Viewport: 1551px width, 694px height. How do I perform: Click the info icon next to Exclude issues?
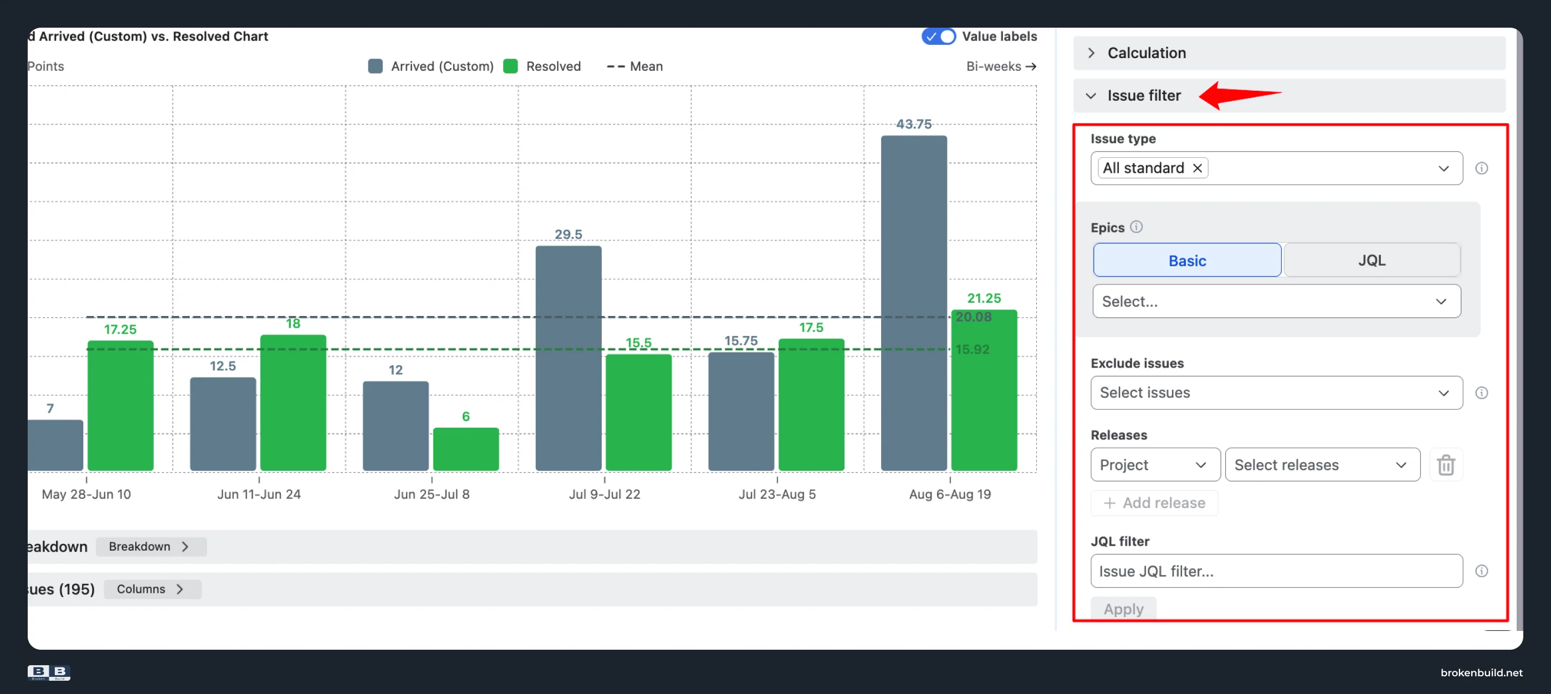pos(1481,393)
